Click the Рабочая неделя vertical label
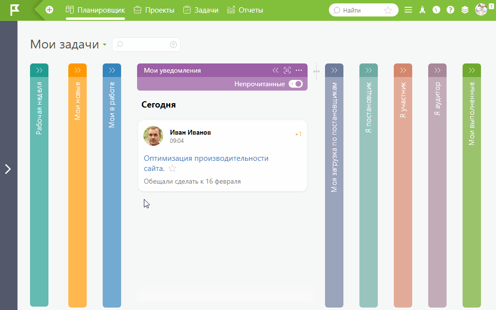 click(39, 108)
